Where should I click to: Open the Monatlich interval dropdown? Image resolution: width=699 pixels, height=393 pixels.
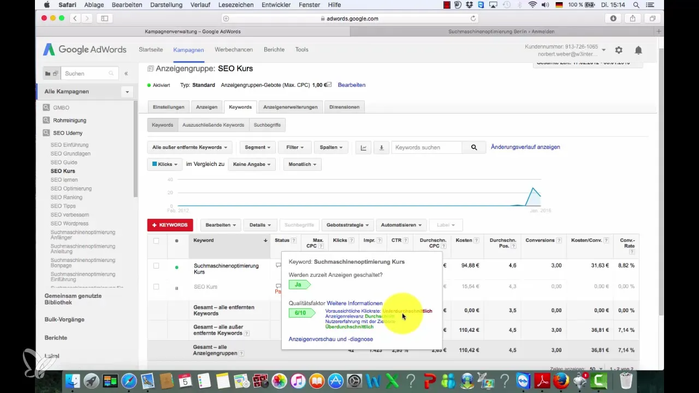(303, 164)
